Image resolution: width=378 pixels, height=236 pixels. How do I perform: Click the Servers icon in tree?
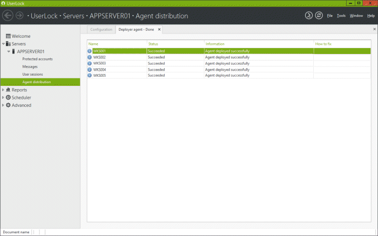(8, 44)
